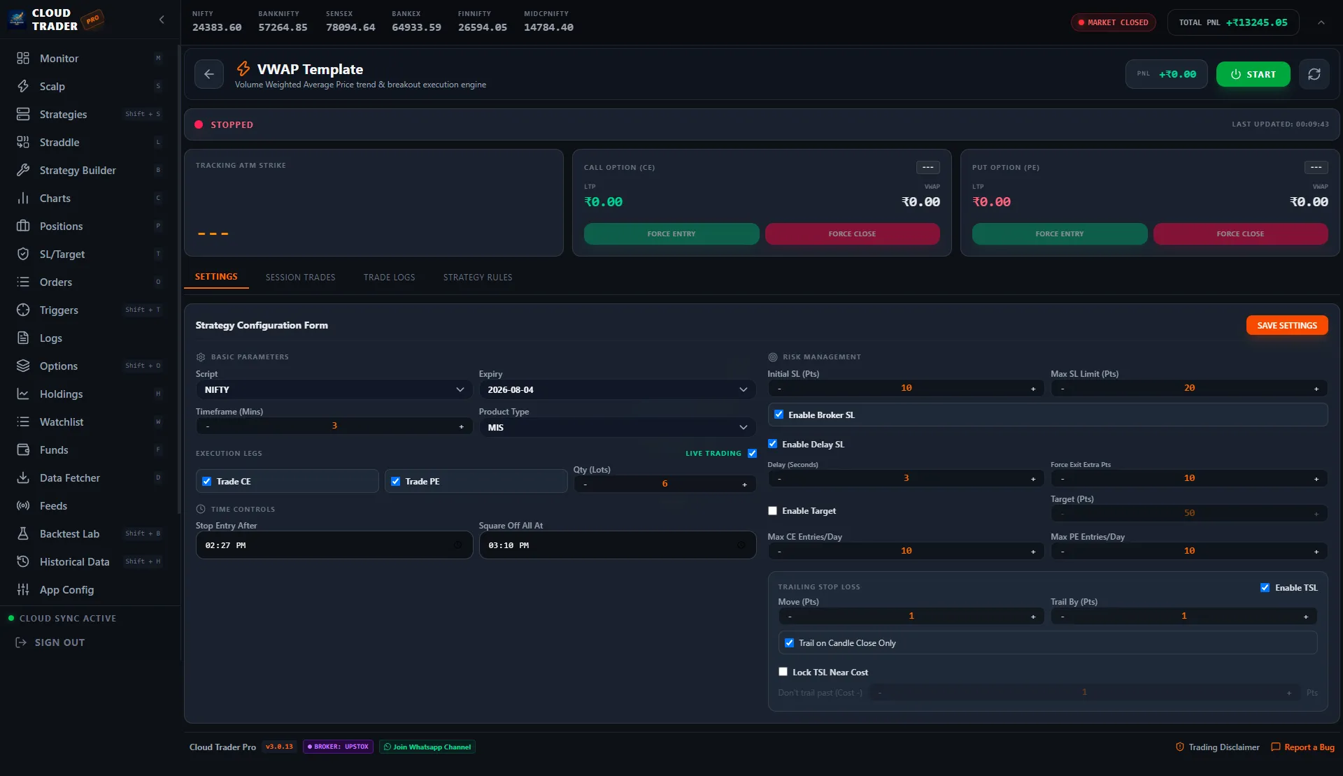Screen dimensions: 1343x776
Task: Increase Initial SL (Pts) with plus
Action: click(x=1033, y=389)
